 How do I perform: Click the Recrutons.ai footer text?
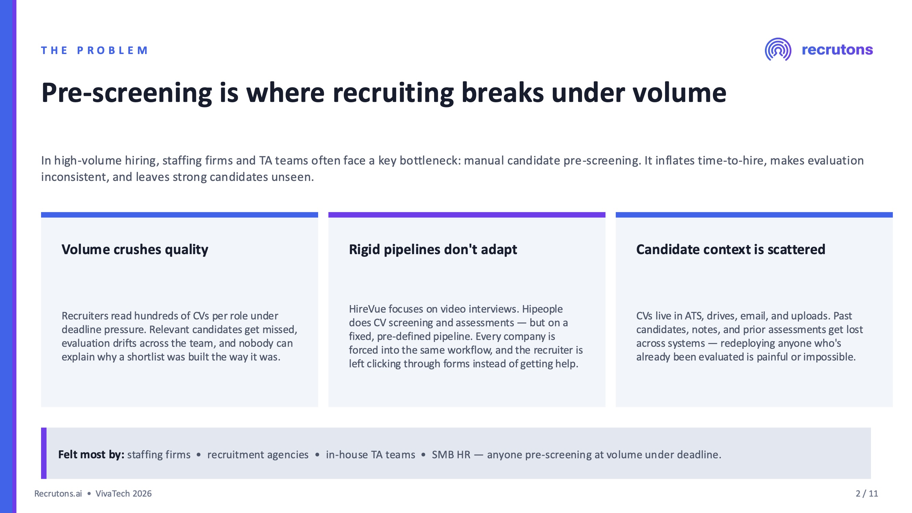click(58, 494)
